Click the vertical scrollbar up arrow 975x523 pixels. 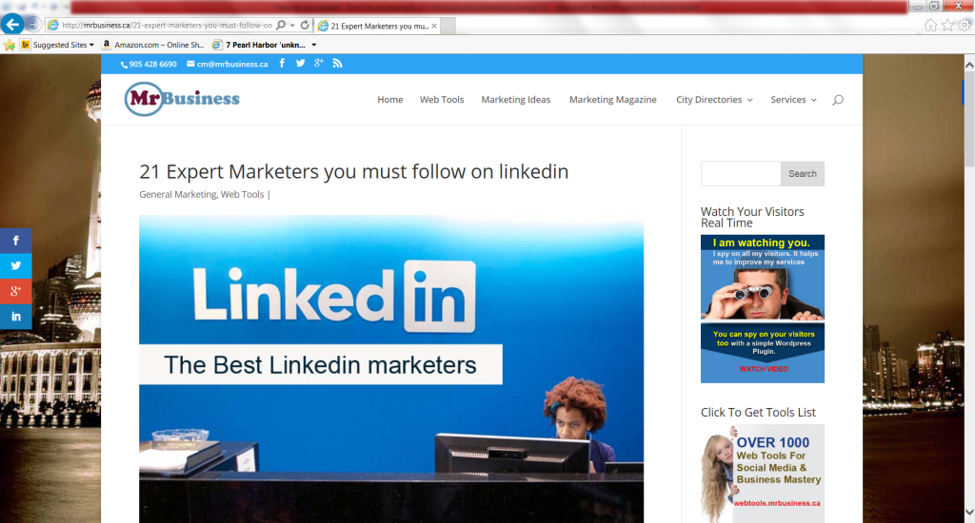pos(968,64)
